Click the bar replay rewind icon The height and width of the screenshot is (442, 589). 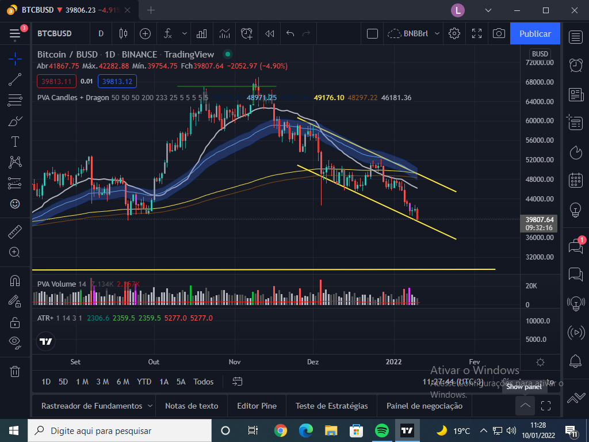269,33
